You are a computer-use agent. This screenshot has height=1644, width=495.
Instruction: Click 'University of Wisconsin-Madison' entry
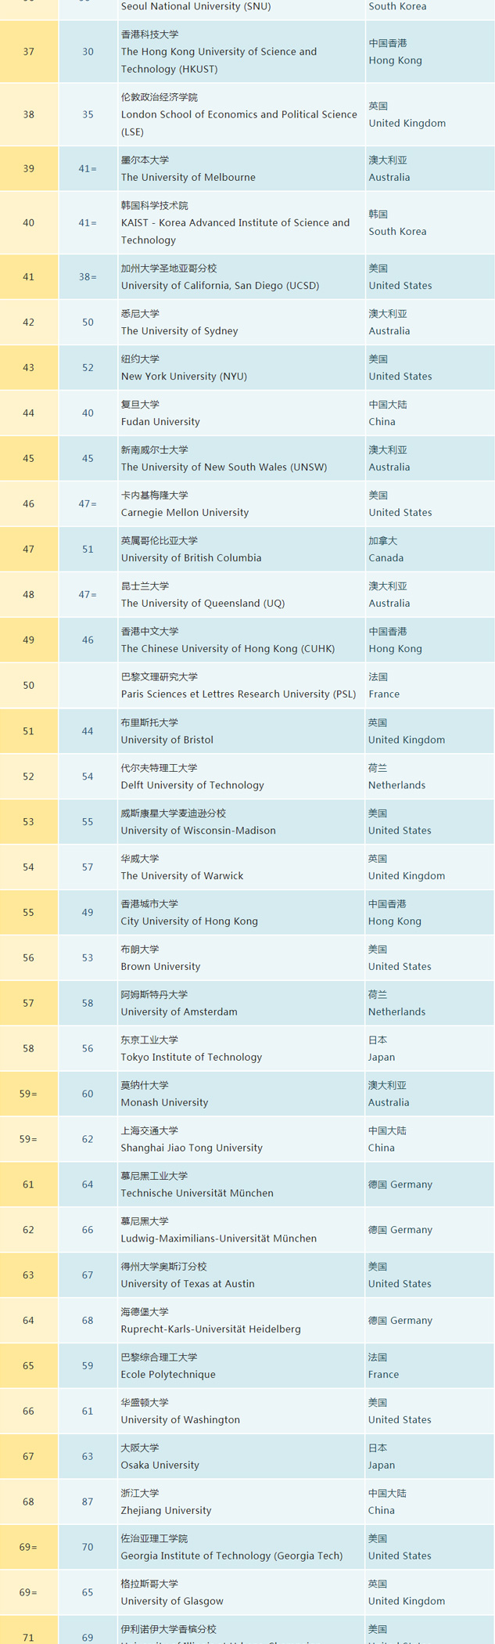198,831
